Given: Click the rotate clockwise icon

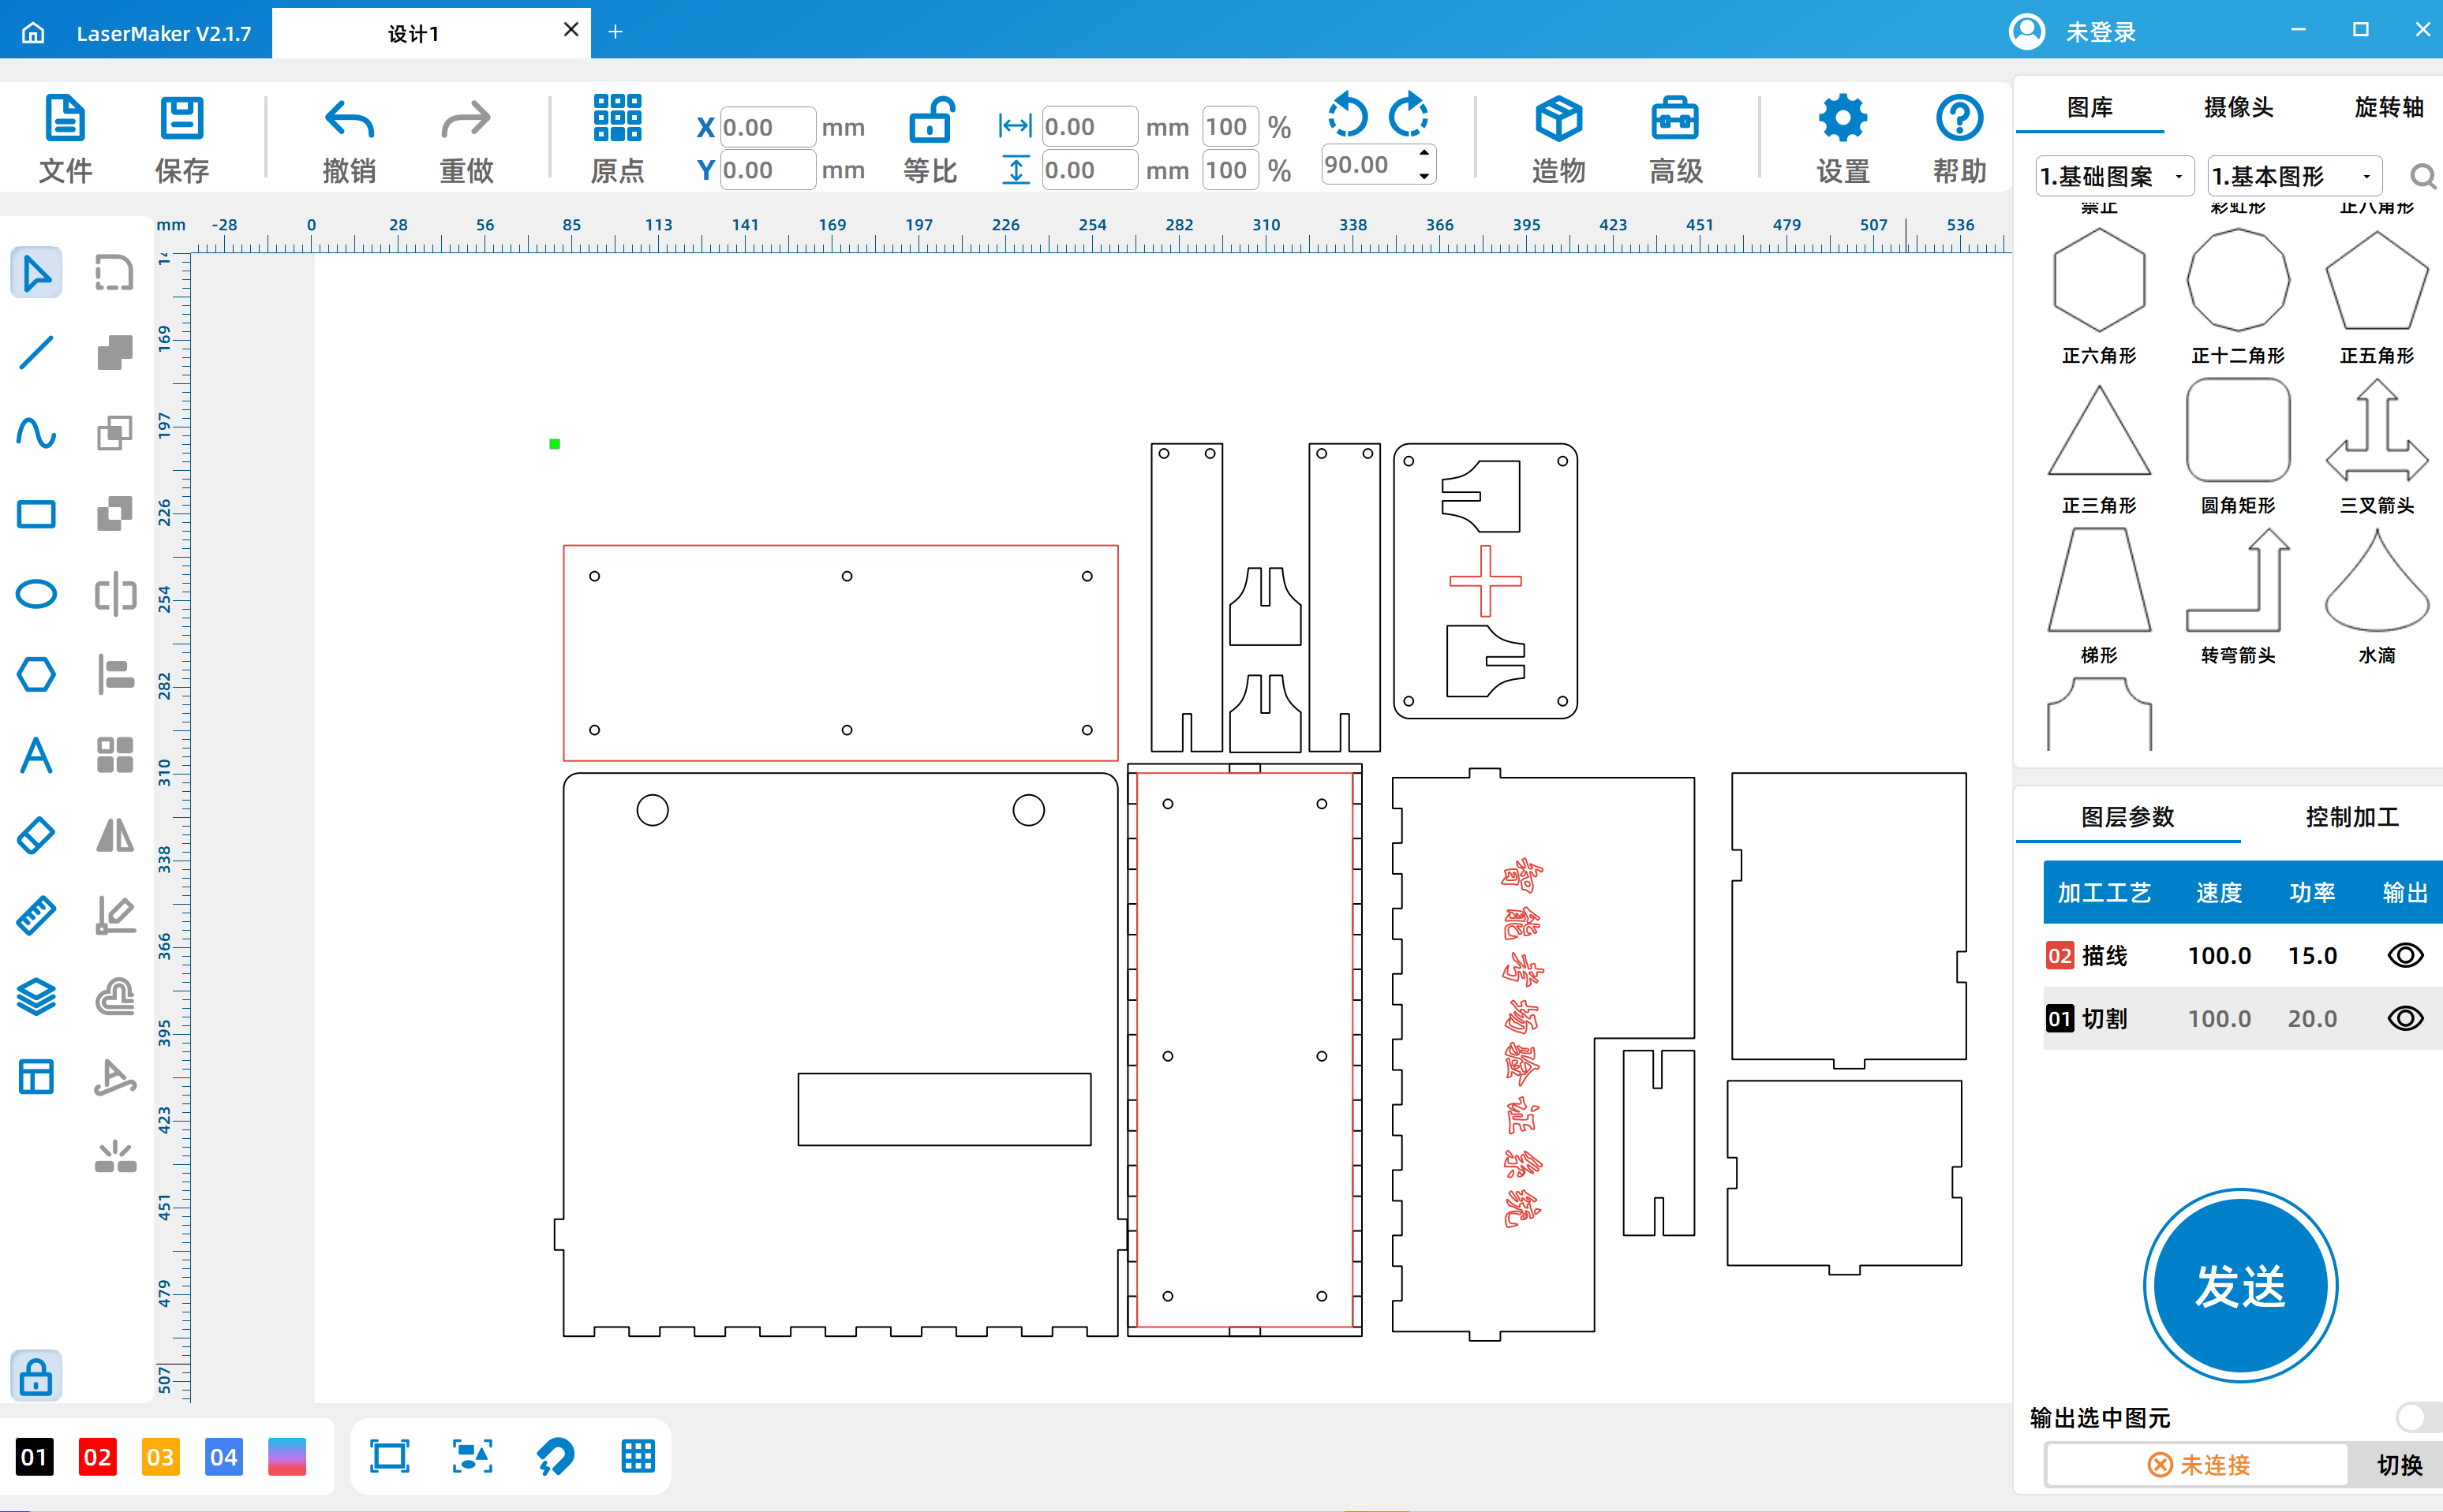Looking at the screenshot, I should [x=1409, y=115].
